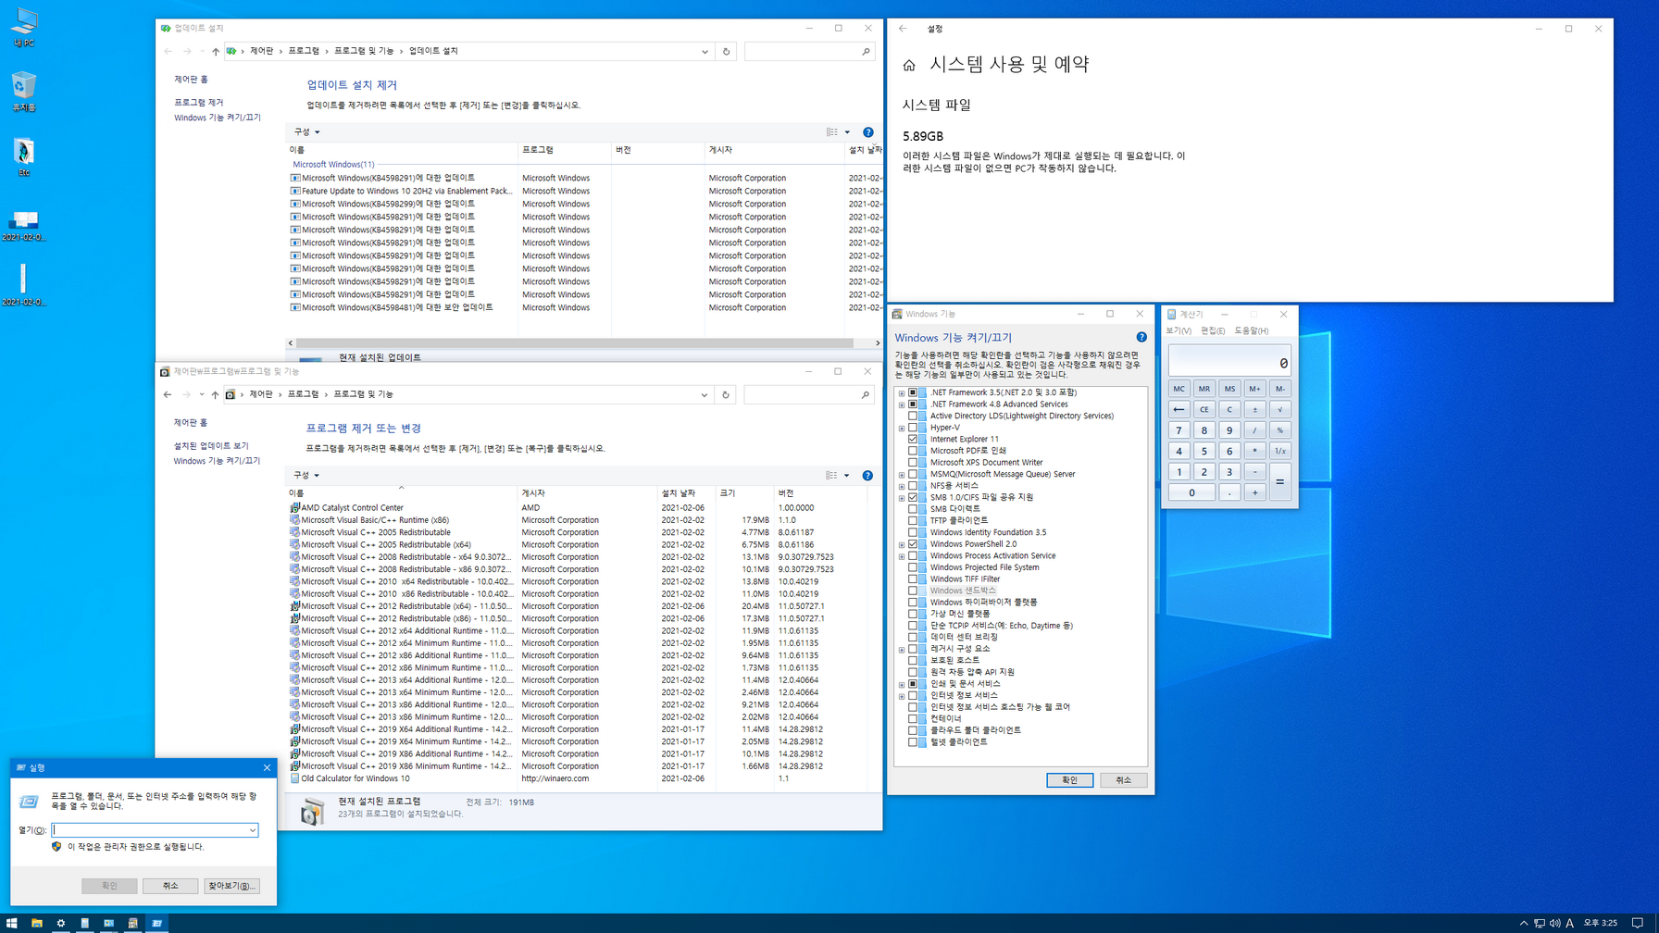1659x933 pixels.
Task: Open calculator 편집(E) menu
Action: [1213, 331]
